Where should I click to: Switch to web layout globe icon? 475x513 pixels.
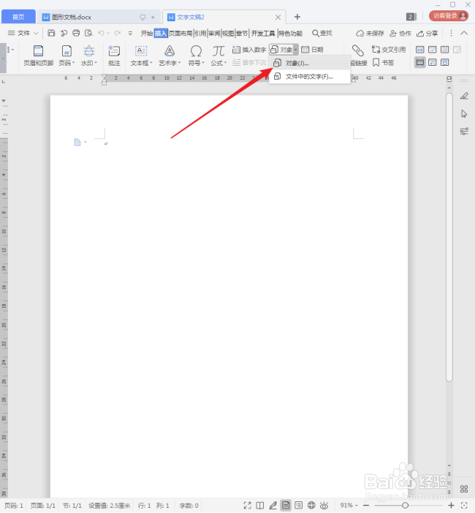(x=311, y=506)
